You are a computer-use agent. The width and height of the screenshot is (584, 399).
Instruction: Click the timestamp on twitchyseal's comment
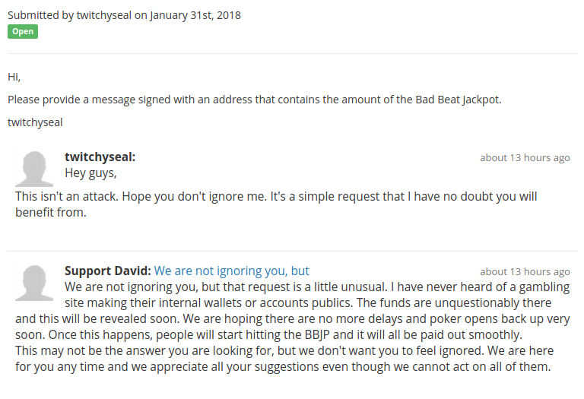coord(525,158)
